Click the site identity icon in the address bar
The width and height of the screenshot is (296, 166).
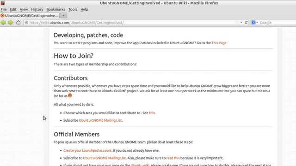tap(26, 23)
